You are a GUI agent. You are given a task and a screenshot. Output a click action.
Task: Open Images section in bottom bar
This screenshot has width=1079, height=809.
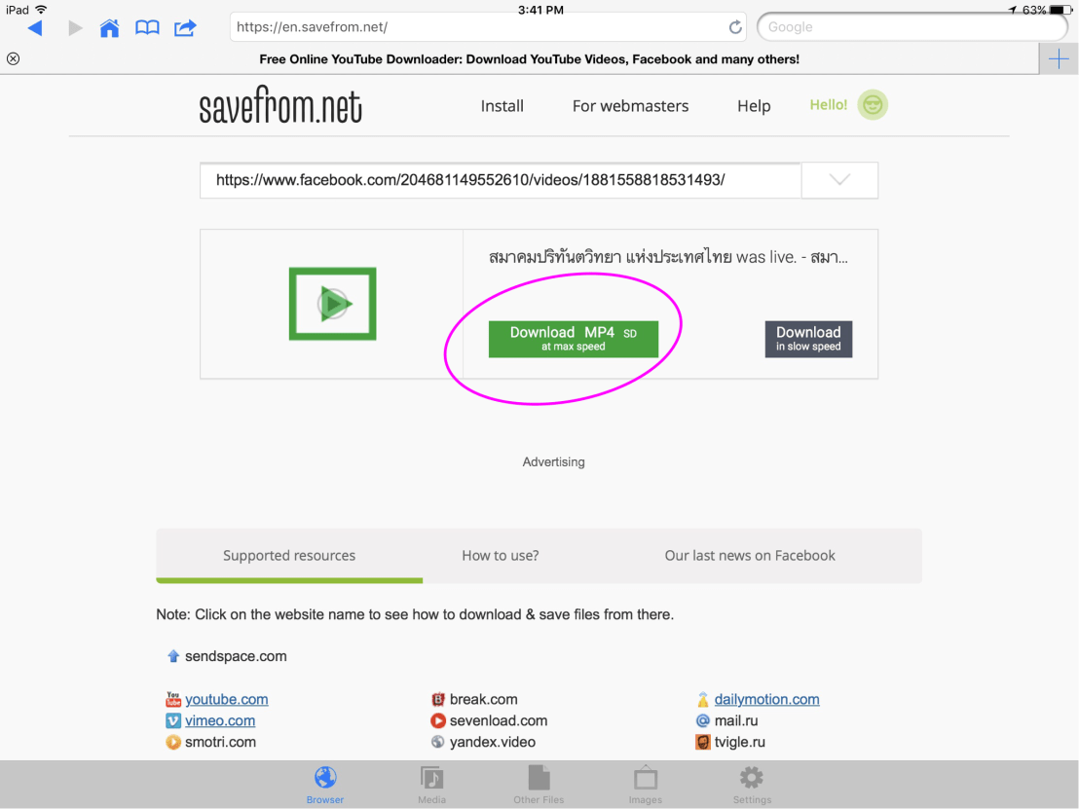click(x=645, y=785)
